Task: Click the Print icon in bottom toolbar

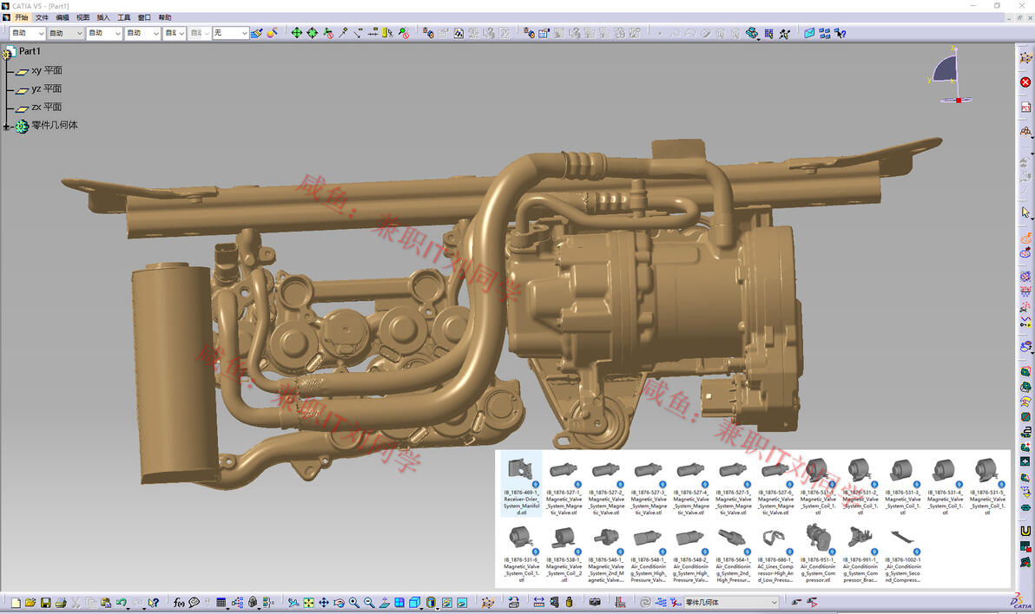Action: coord(61,603)
